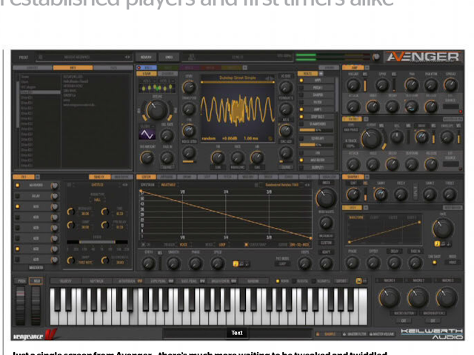Image resolution: width=474 pixels, height=355 pixels.
Task: Toggle the Reverb effect slot on or off
Action: pos(18,186)
